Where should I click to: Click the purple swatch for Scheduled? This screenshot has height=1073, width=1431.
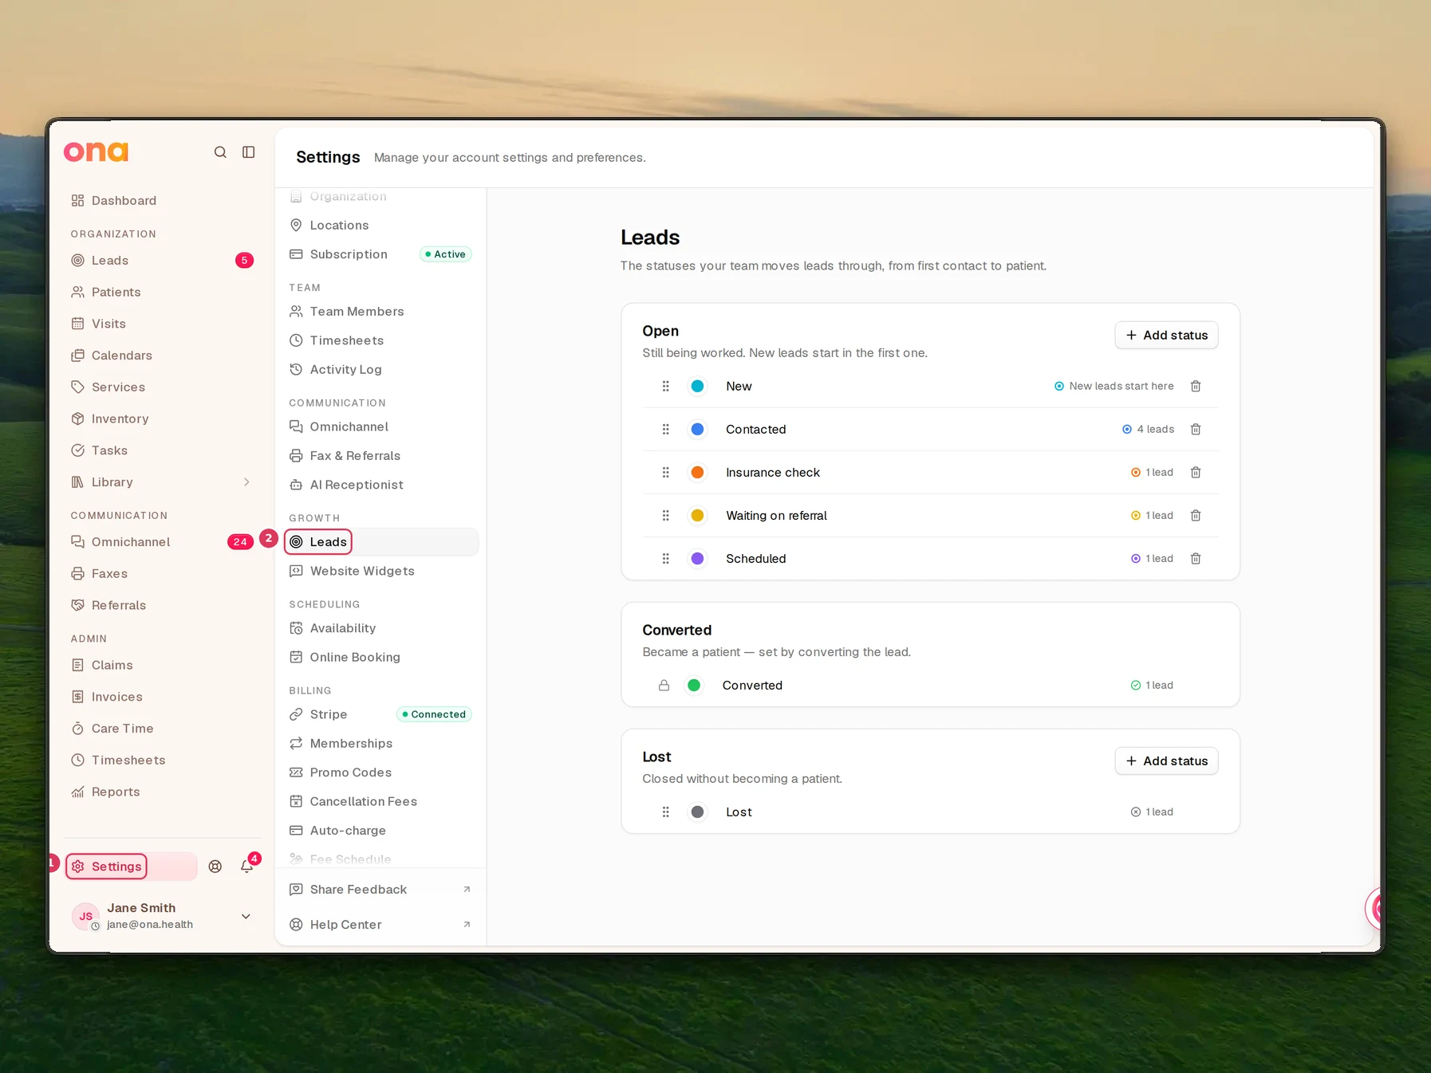[x=697, y=558]
